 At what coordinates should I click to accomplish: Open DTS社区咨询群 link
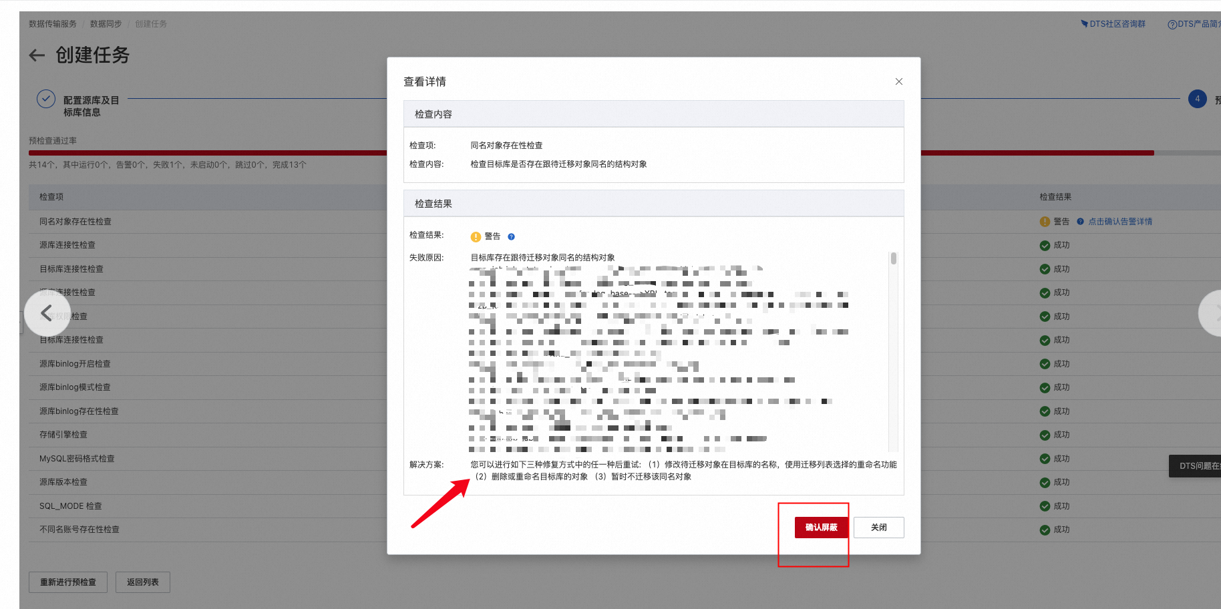click(1113, 24)
